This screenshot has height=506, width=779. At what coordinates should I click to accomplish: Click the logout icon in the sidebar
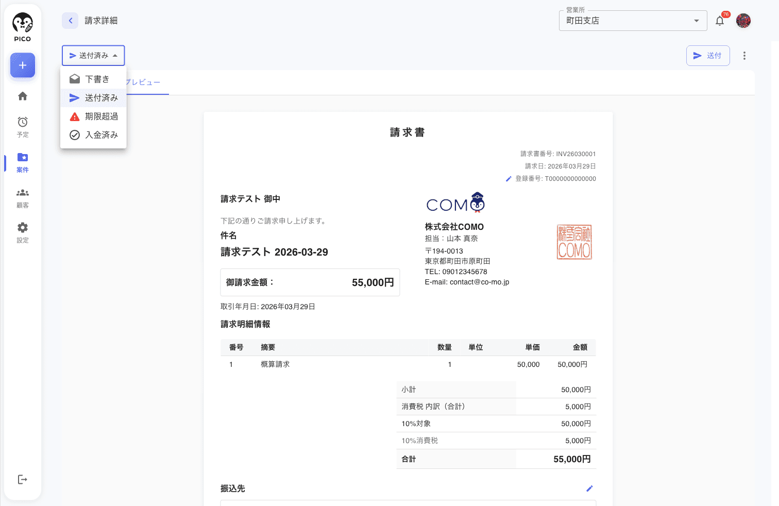(23, 480)
